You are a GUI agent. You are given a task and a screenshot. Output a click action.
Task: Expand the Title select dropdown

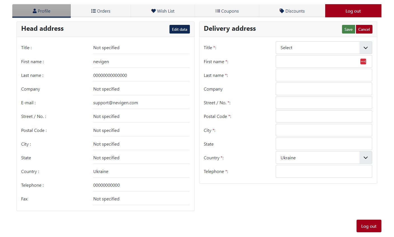click(x=324, y=48)
